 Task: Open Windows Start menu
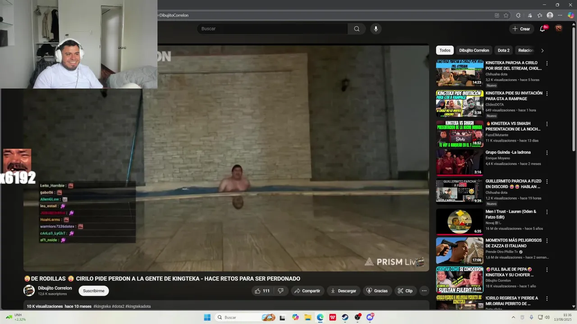pyautogui.click(x=207, y=317)
